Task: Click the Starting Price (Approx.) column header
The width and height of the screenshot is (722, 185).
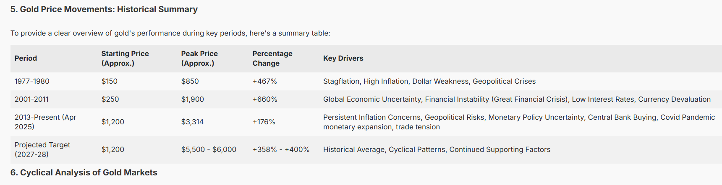Action: pyautogui.click(x=125, y=58)
